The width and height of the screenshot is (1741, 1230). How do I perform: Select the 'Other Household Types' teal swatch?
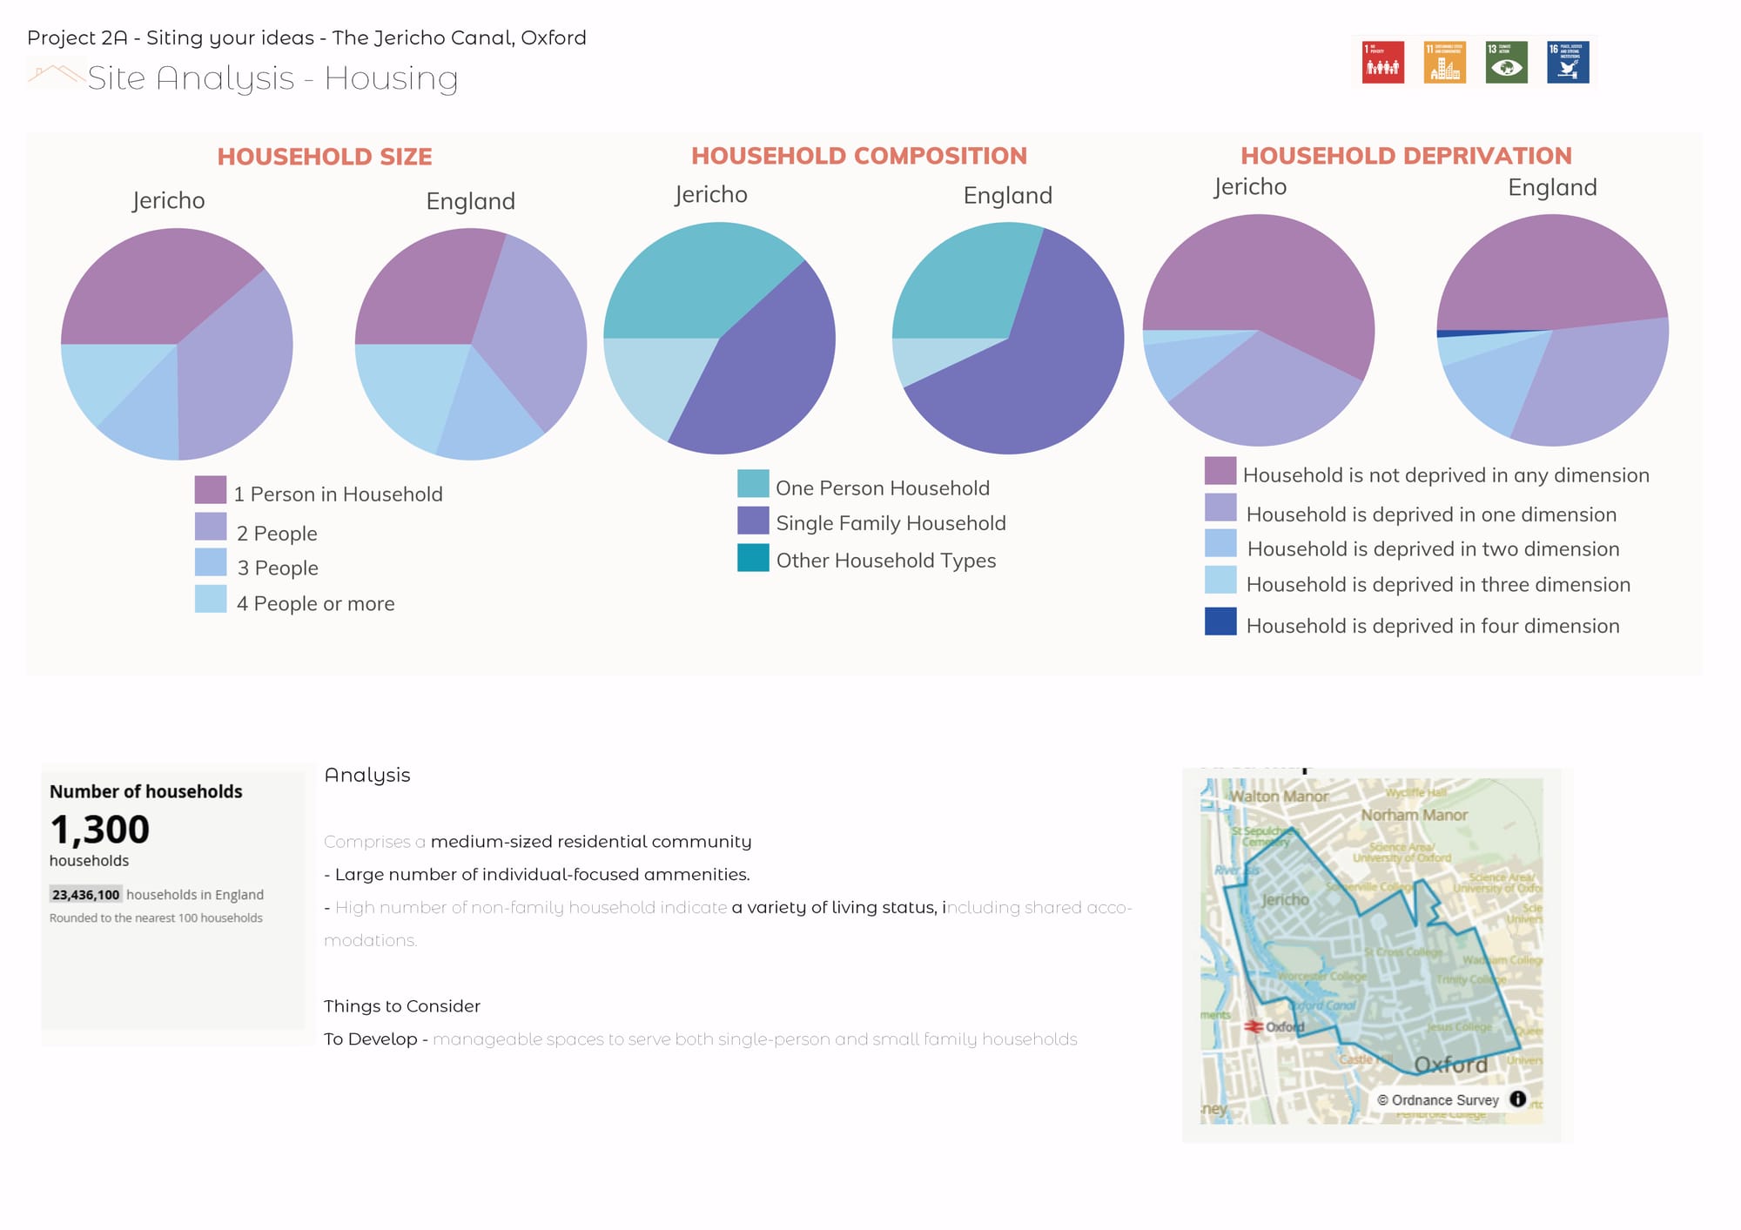753,558
